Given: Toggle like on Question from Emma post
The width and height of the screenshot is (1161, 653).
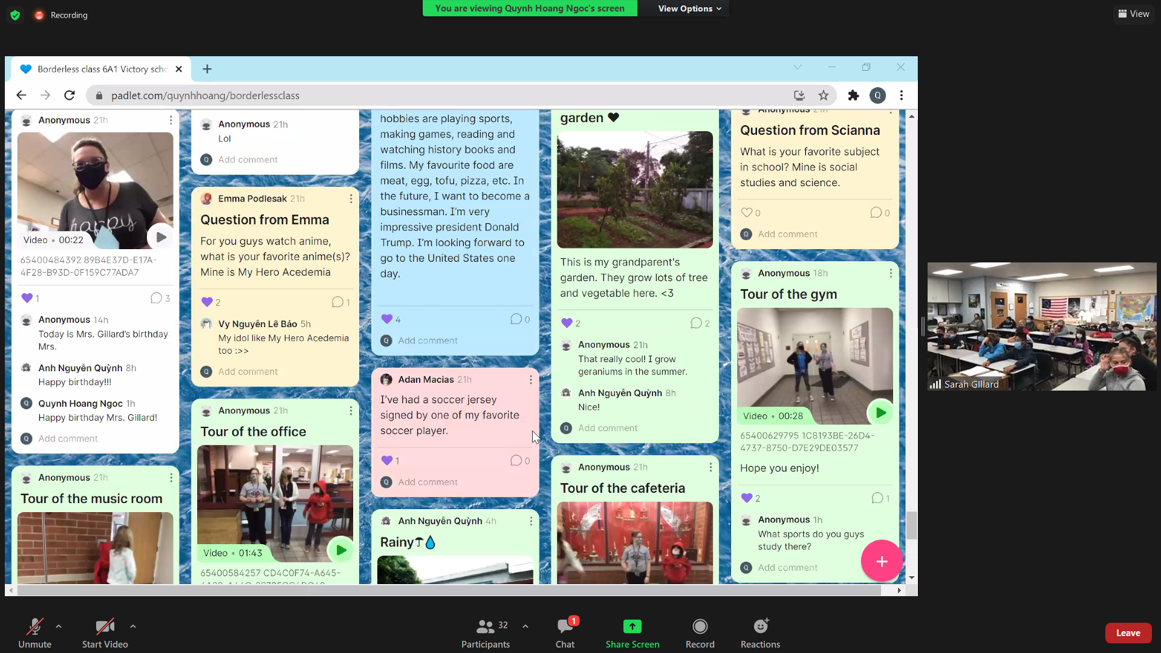Looking at the screenshot, I should (207, 302).
